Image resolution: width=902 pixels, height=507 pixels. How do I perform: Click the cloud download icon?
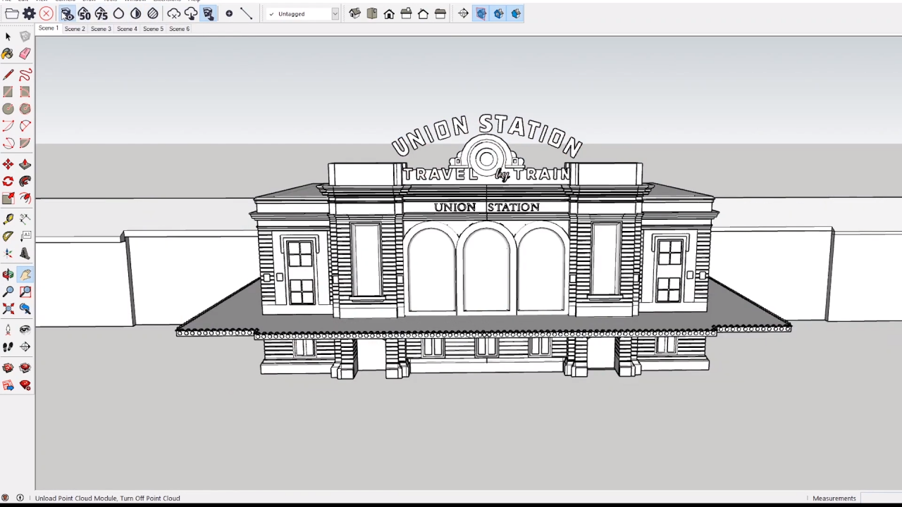191,13
